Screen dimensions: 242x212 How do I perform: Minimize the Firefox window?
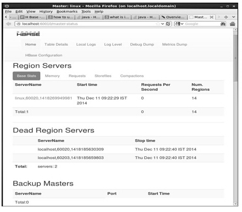click(221, 6)
